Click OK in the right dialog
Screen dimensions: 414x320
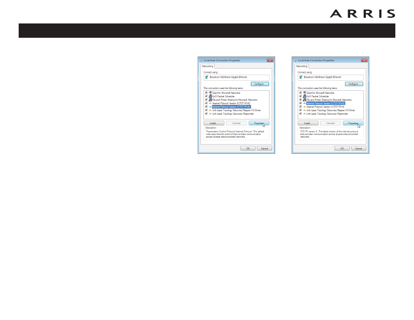coord(342,148)
